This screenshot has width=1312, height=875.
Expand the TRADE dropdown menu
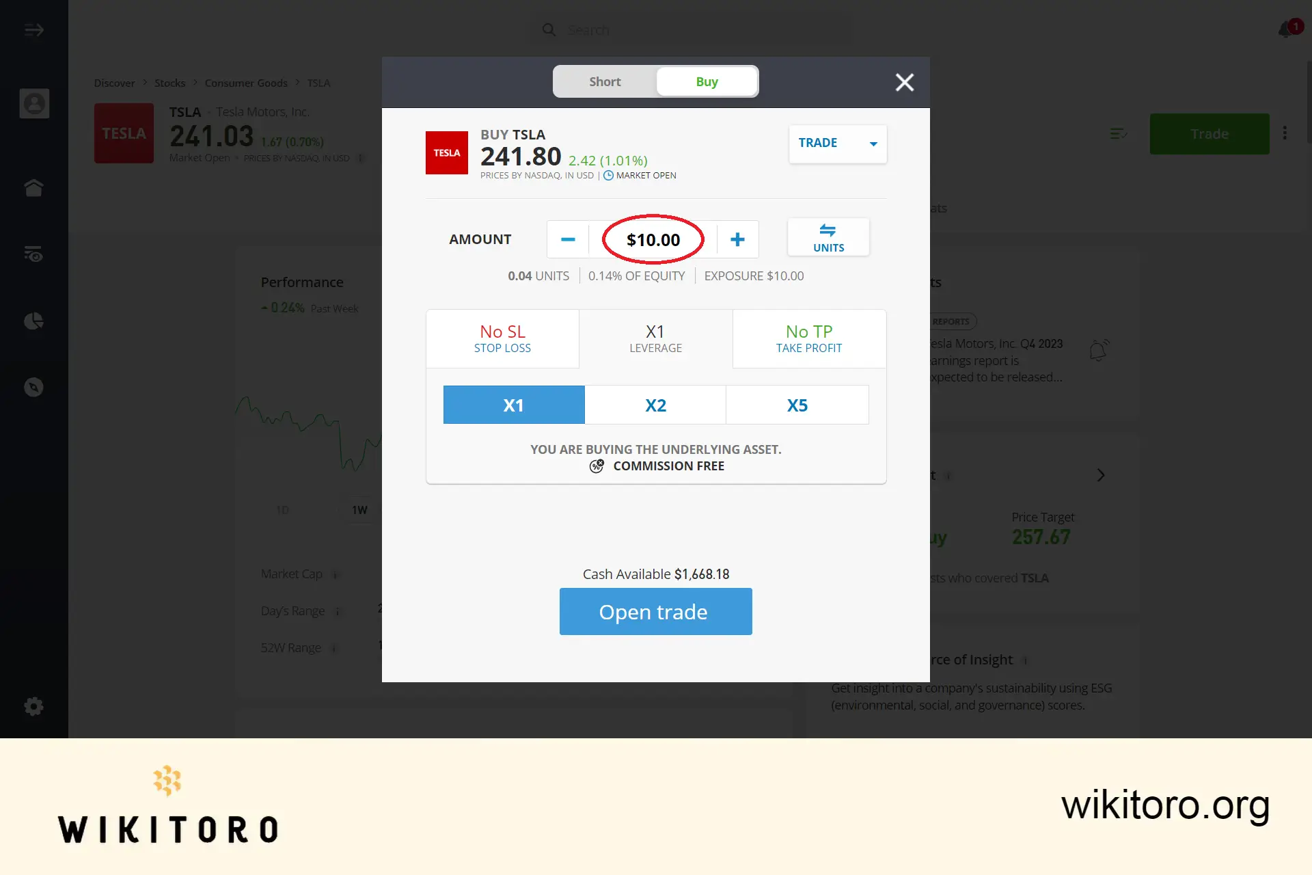coord(836,143)
